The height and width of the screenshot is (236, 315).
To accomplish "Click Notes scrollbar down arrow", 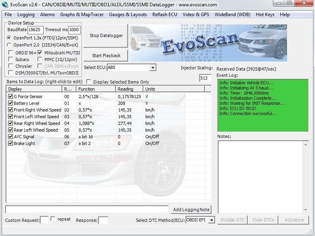I will click(306, 210).
